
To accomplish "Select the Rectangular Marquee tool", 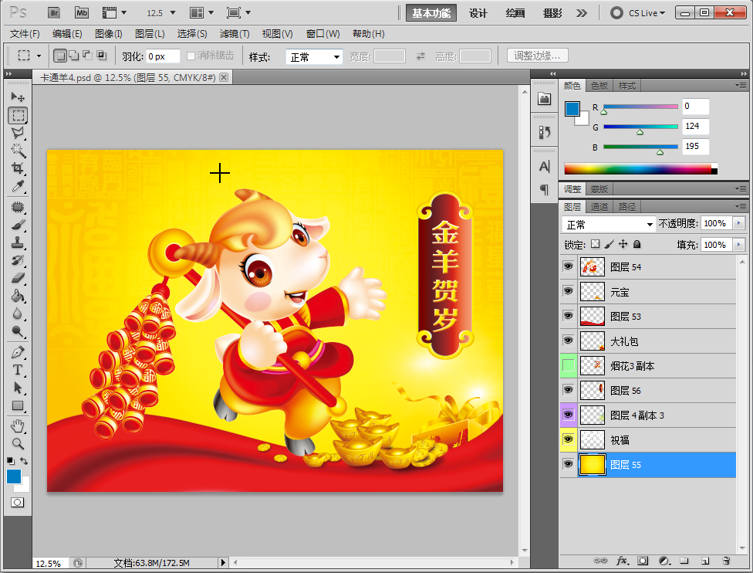I will (x=18, y=115).
